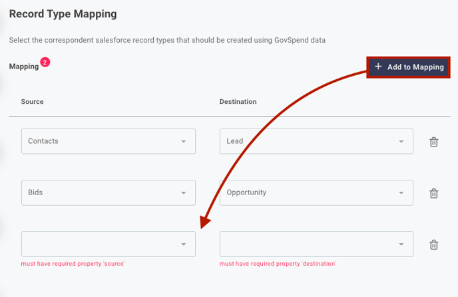The width and height of the screenshot is (458, 297).
Task: Delete the Contacts to Lead mapping row
Action: click(434, 142)
